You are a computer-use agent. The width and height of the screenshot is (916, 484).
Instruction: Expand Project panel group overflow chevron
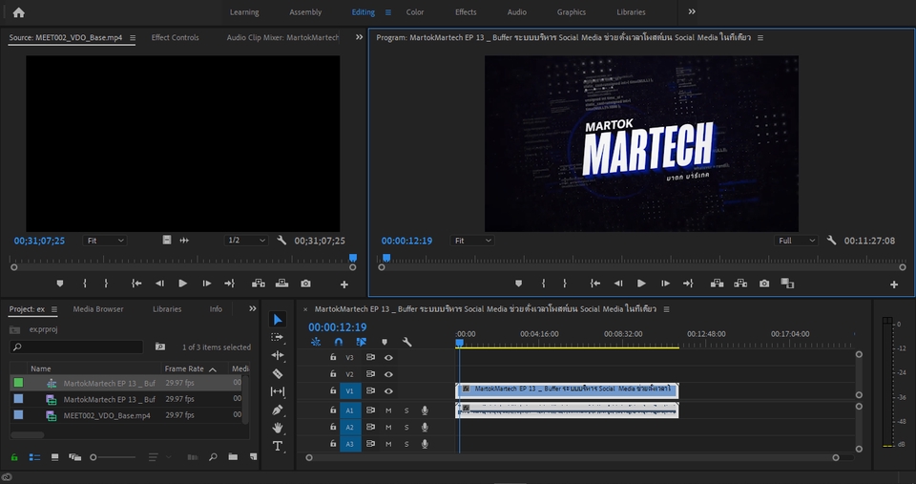(252, 308)
